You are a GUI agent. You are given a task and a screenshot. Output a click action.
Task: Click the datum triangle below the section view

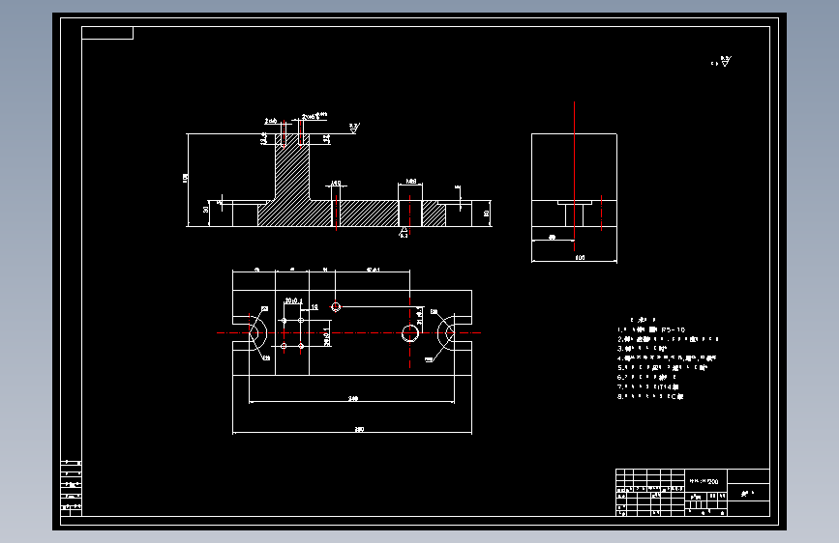point(404,233)
